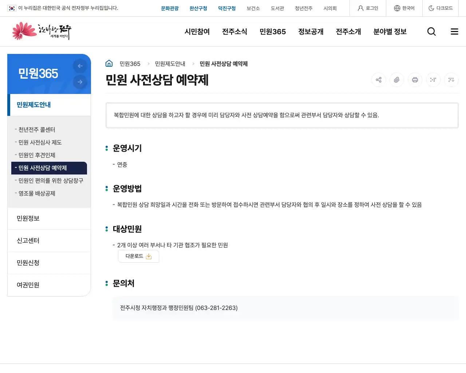This screenshot has height=373, width=466.
Task: Click the 로그인 login button
Action: pos(368,8)
